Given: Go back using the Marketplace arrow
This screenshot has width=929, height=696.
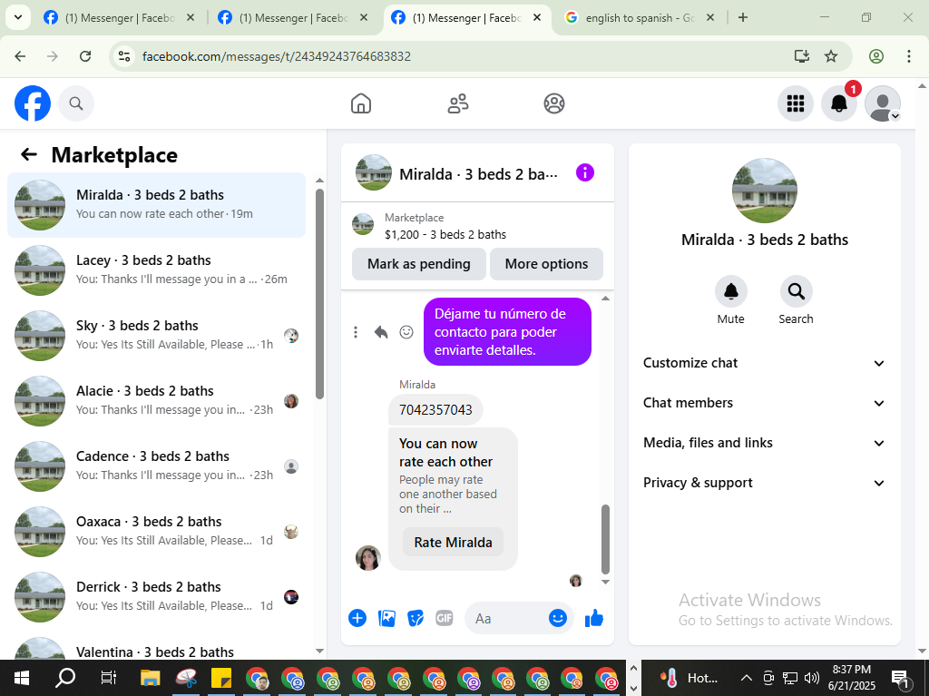Looking at the screenshot, I should (29, 155).
